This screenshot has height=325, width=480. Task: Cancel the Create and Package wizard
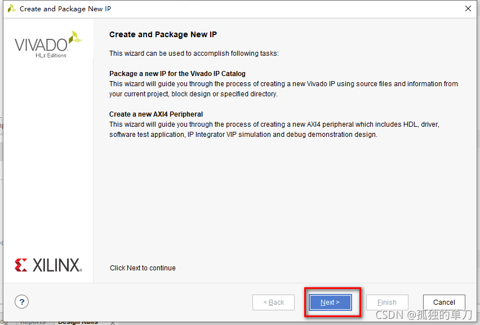tap(444, 302)
